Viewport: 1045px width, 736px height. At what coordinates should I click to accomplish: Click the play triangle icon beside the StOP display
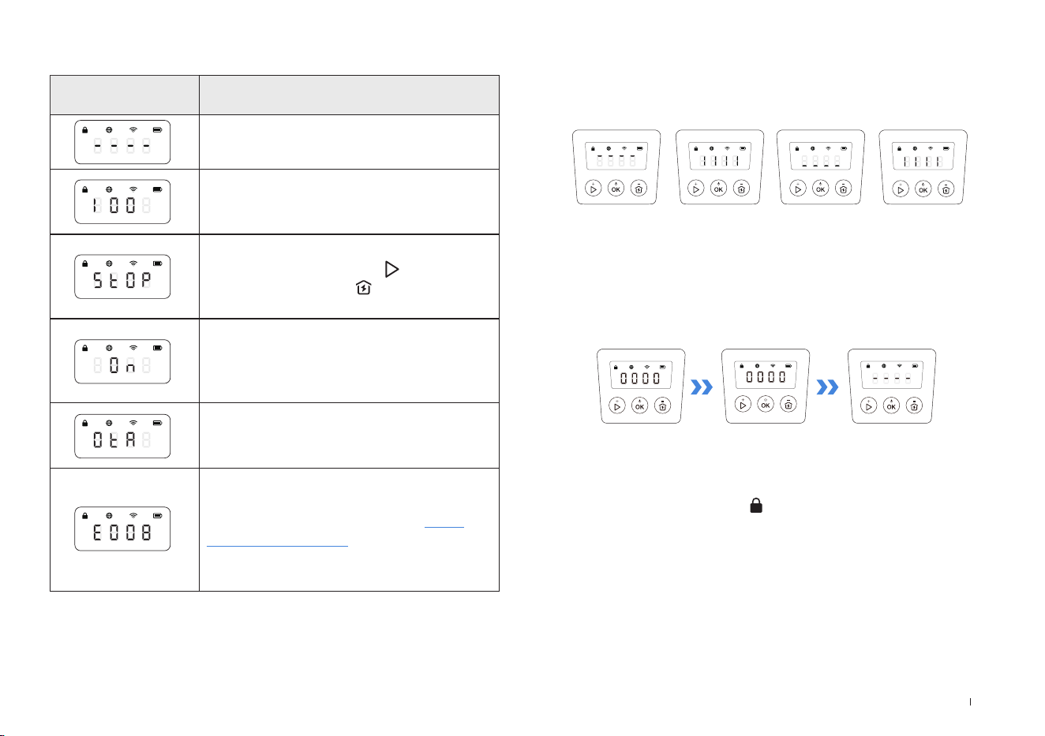pyautogui.click(x=391, y=270)
